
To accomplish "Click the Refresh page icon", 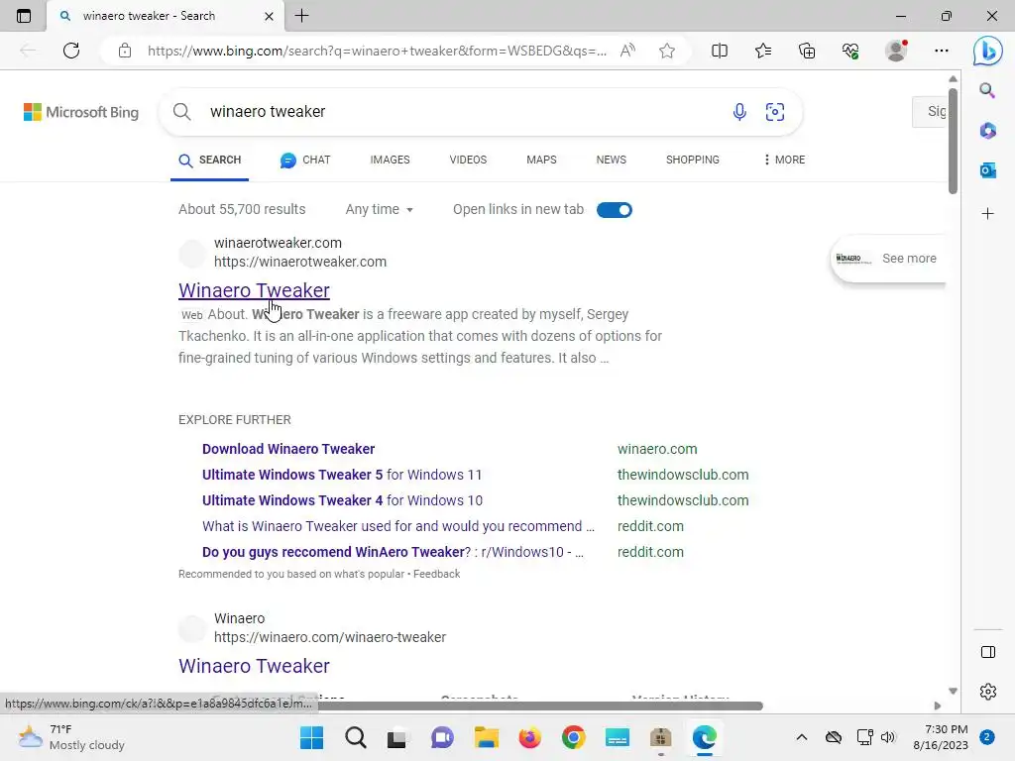I will point(71,51).
